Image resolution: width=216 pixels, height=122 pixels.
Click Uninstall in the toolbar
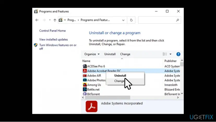click(110, 54)
